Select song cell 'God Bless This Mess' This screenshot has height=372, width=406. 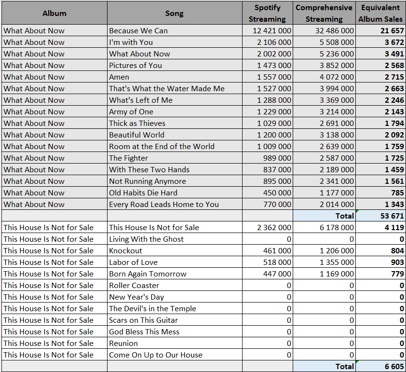coord(175,331)
